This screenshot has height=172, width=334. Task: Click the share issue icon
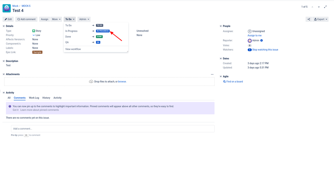tap(309, 19)
